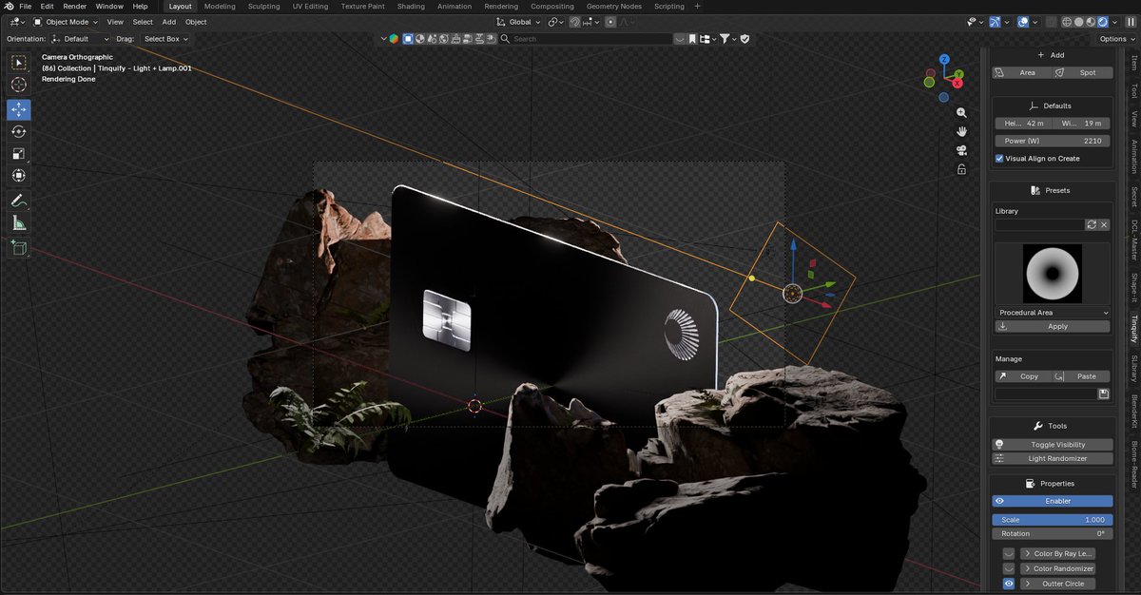Toggle Color Randomizer enable box
The image size is (1141, 595).
pyautogui.click(x=1008, y=568)
